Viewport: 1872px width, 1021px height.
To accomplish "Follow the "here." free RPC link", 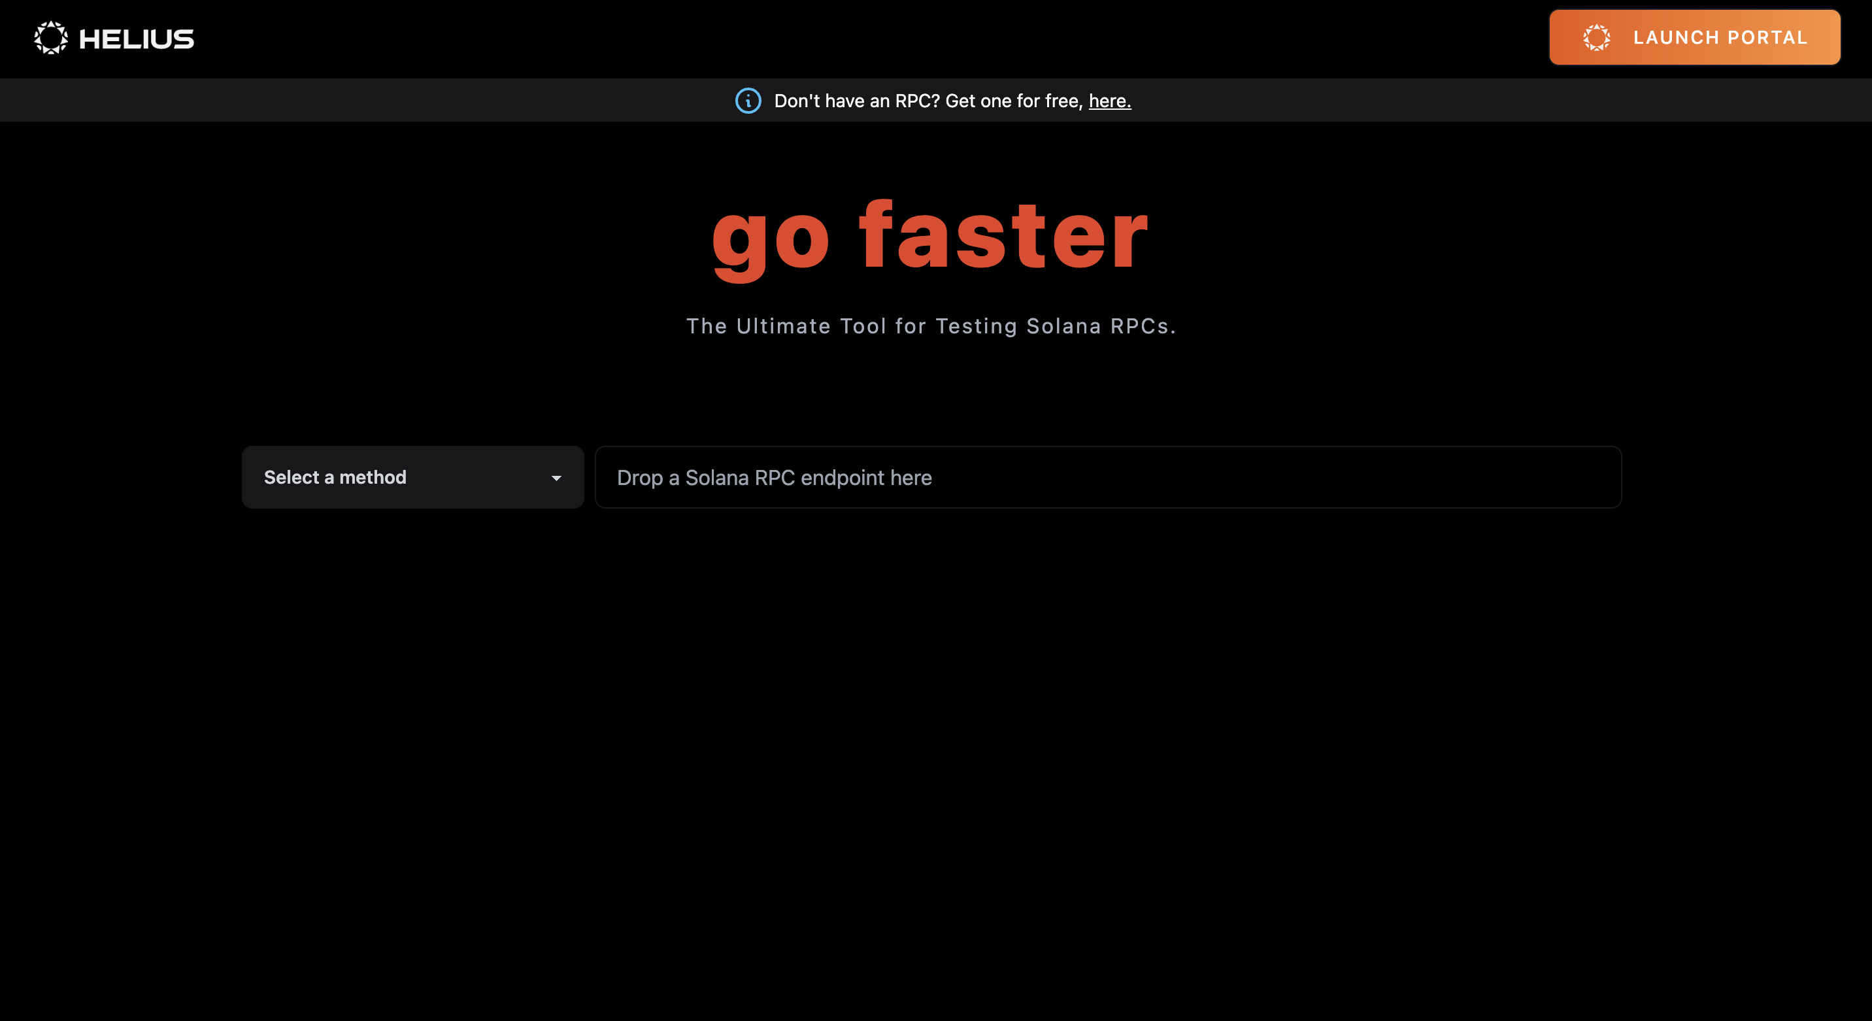I will [1109, 101].
